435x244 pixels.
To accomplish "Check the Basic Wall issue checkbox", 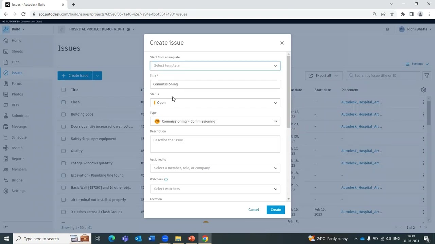I will coord(64,187).
